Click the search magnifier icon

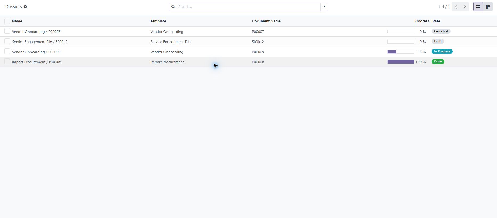click(173, 7)
